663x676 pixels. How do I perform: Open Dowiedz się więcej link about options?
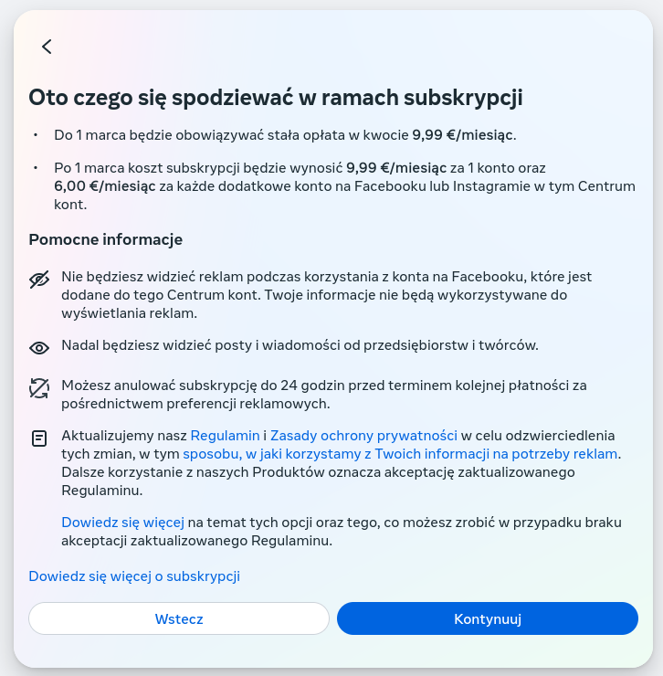[122, 523]
